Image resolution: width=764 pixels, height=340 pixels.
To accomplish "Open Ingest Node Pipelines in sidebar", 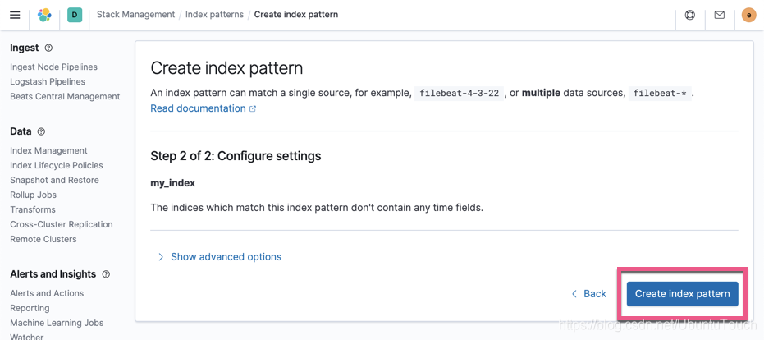I will pyautogui.click(x=53, y=67).
